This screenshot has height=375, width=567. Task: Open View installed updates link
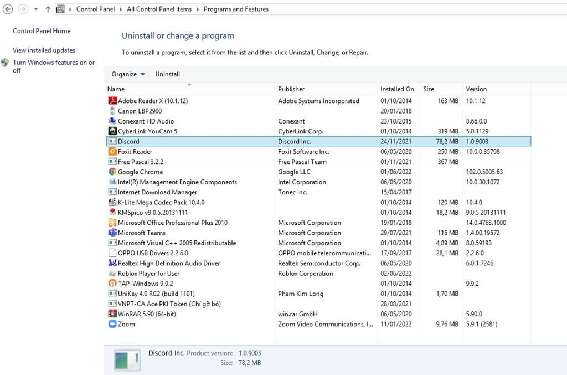pos(44,50)
